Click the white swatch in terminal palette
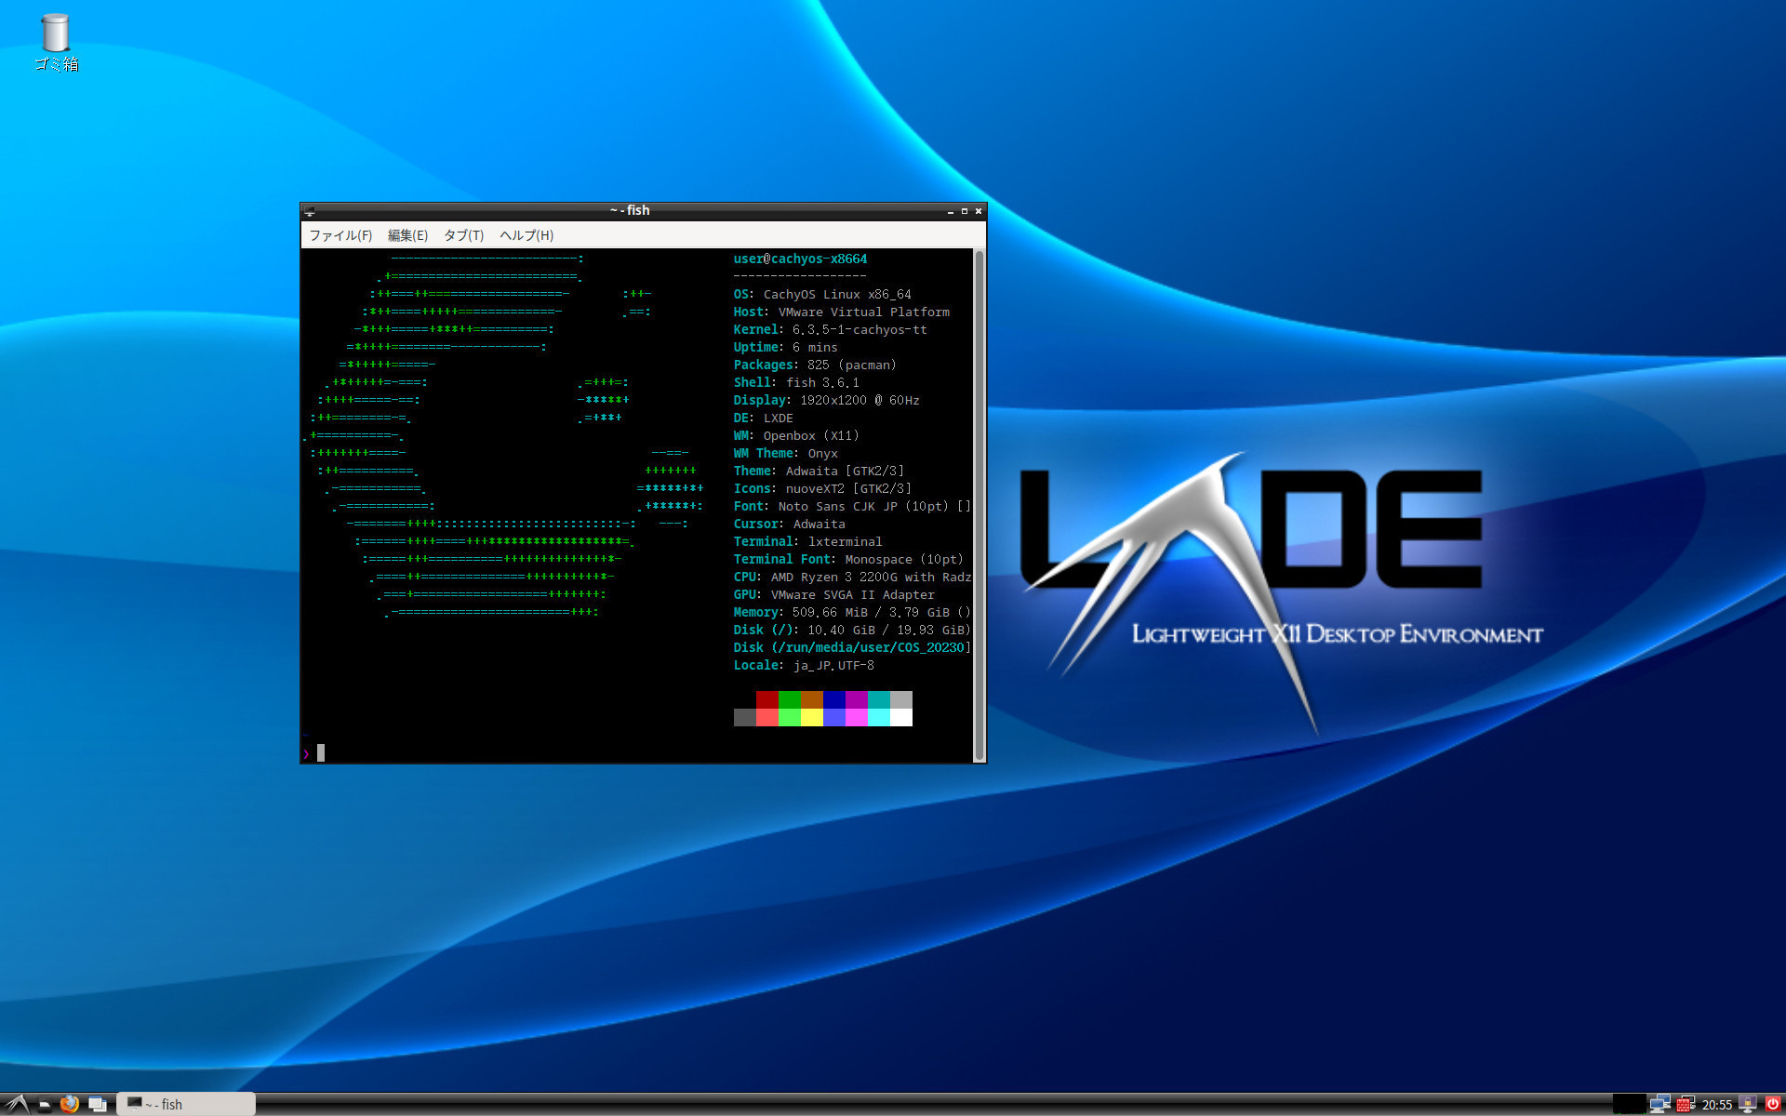 pos(901,717)
